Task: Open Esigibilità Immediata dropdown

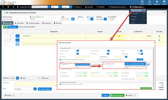Action: point(105,19)
